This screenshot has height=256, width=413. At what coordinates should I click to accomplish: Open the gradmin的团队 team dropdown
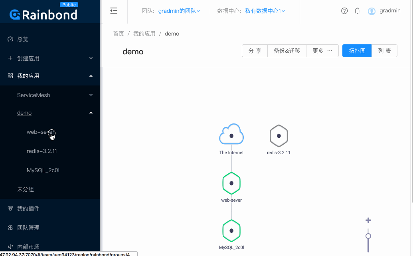pos(179,11)
